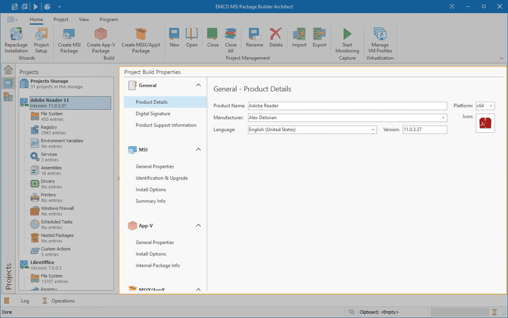Open the Language dropdown

coord(373,130)
